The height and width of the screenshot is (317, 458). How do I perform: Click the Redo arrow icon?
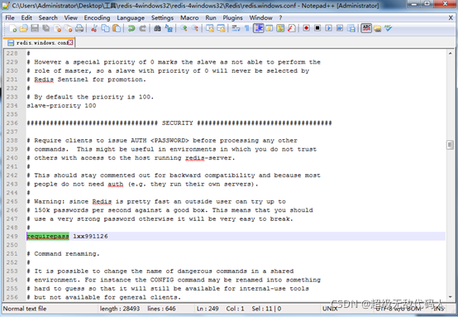(142, 28)
